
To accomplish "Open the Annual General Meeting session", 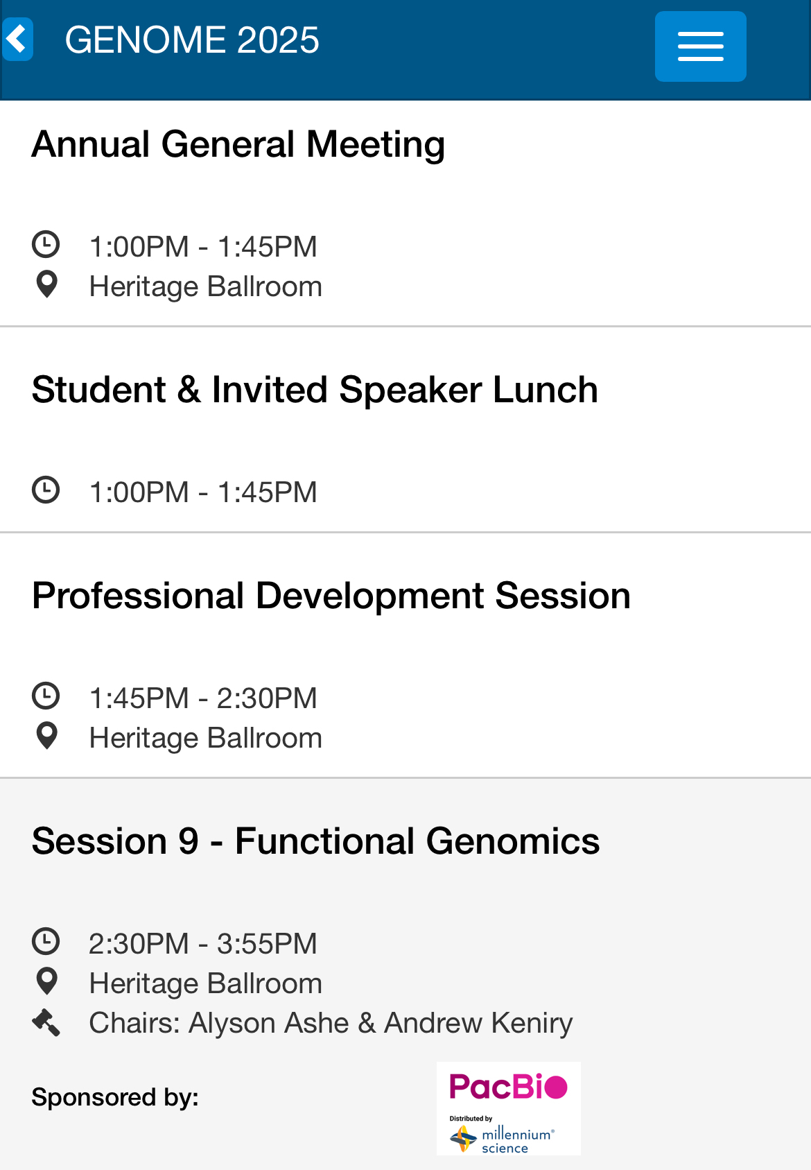I will coord(238,144).
